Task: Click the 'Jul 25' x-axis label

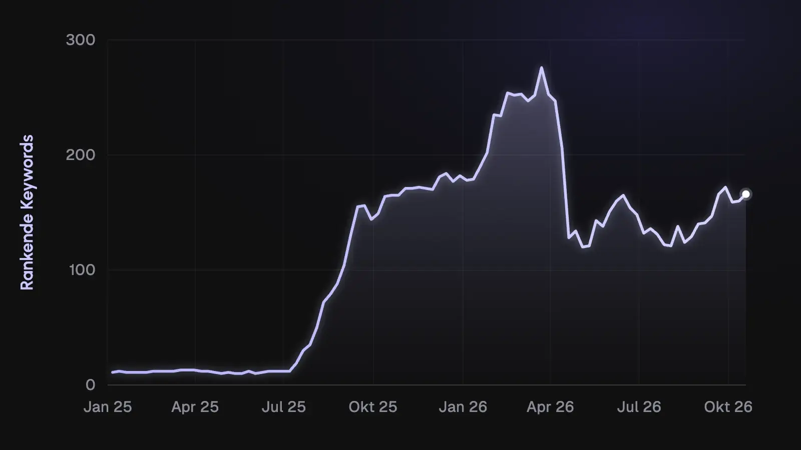Action: [283, 407]
